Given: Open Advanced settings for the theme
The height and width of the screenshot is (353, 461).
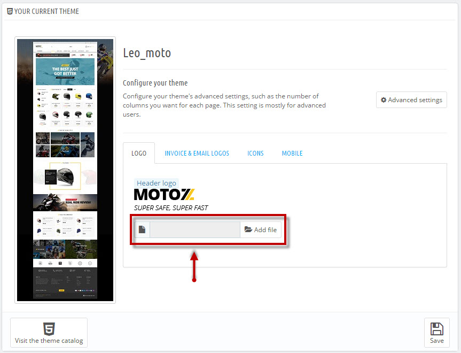Looking at the screenshot, I should pyautogui.click(x=411, y=100).
